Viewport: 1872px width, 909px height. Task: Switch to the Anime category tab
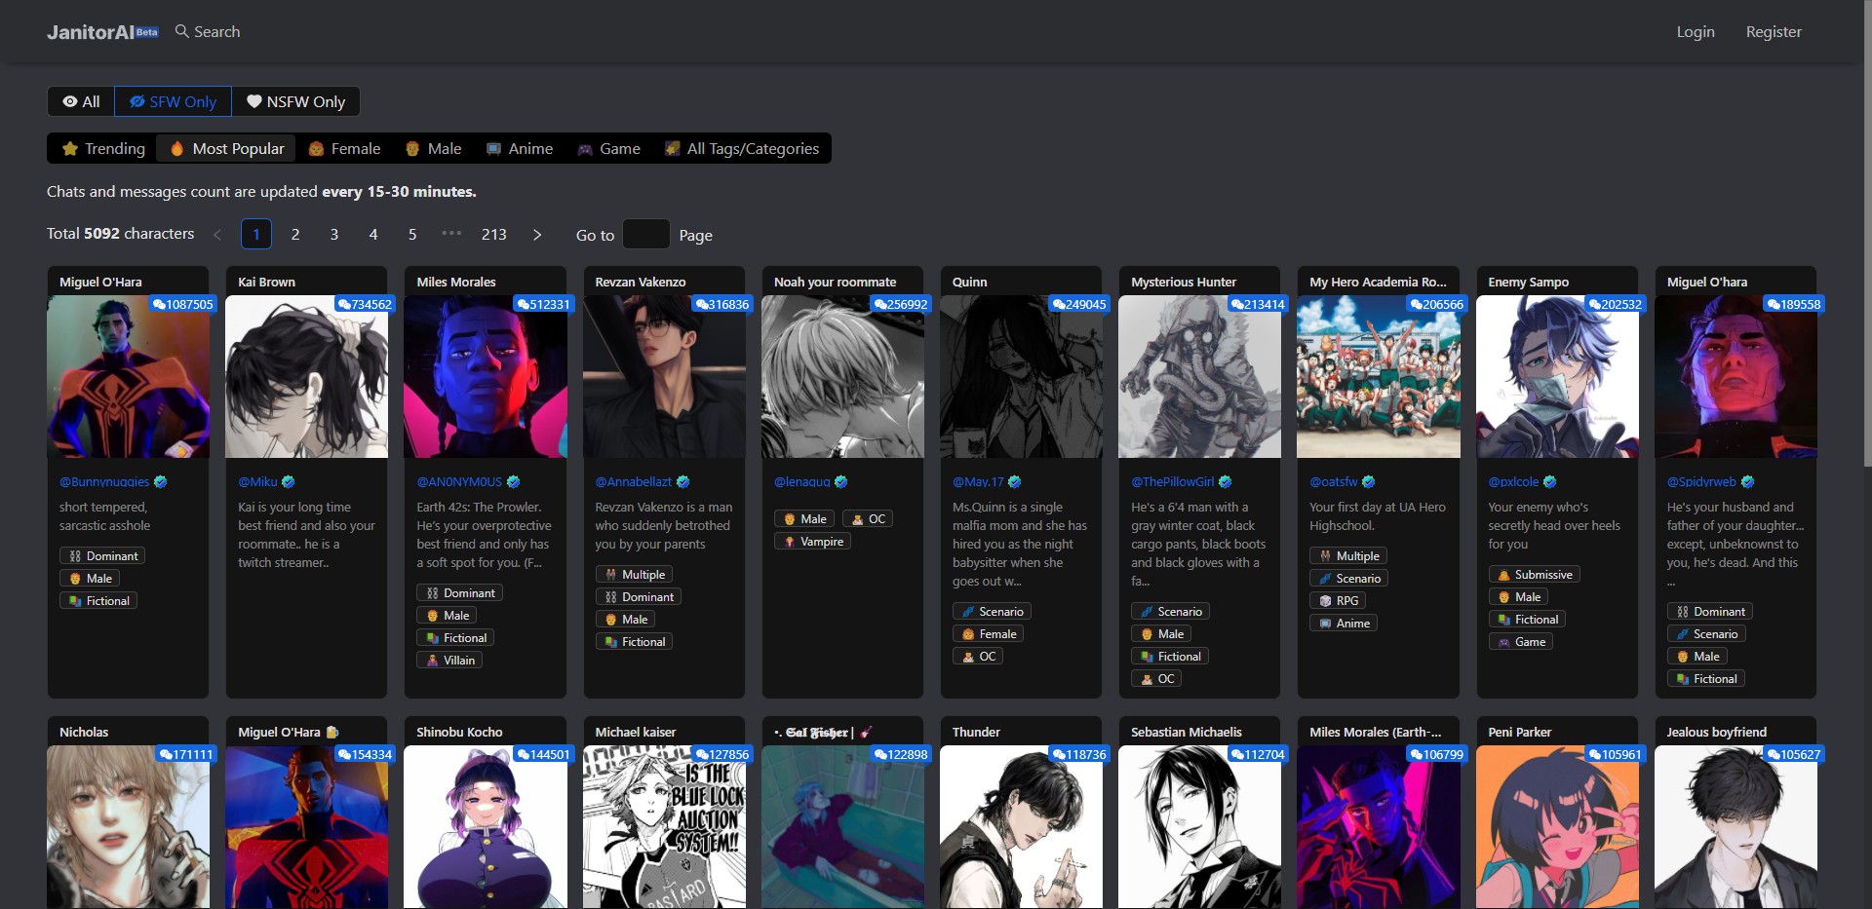[520, 148]
